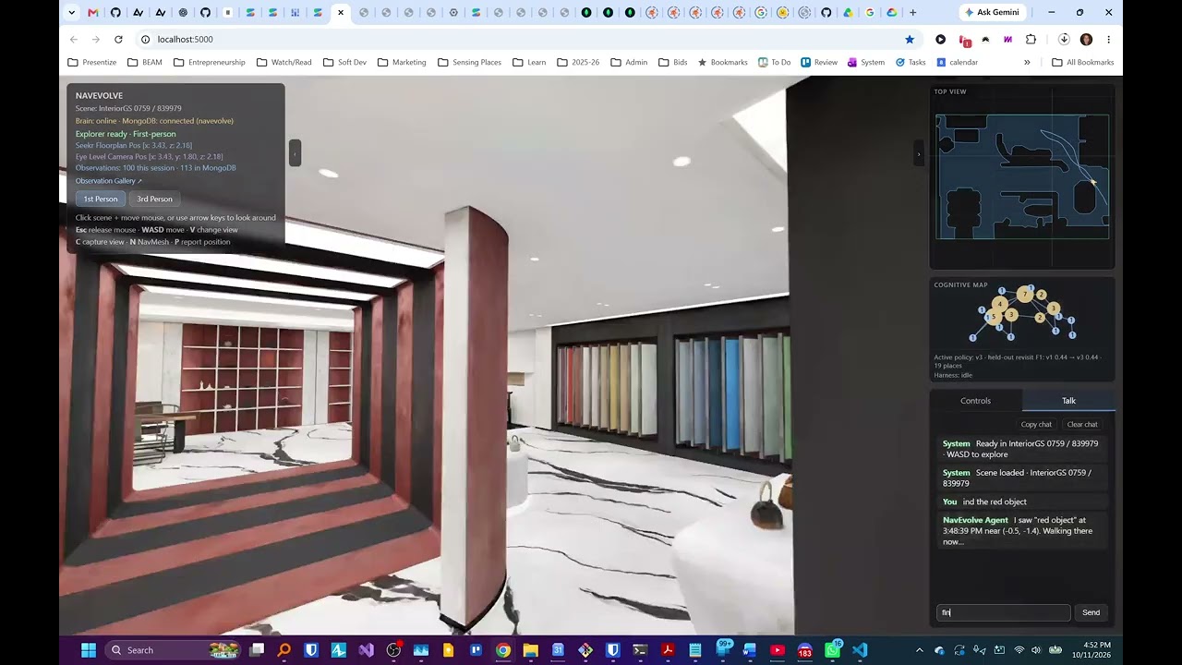Viewport: 1182px width, 665px height.
Task: Open the Chrome three-dot menu
Action: coord(1108,40)
